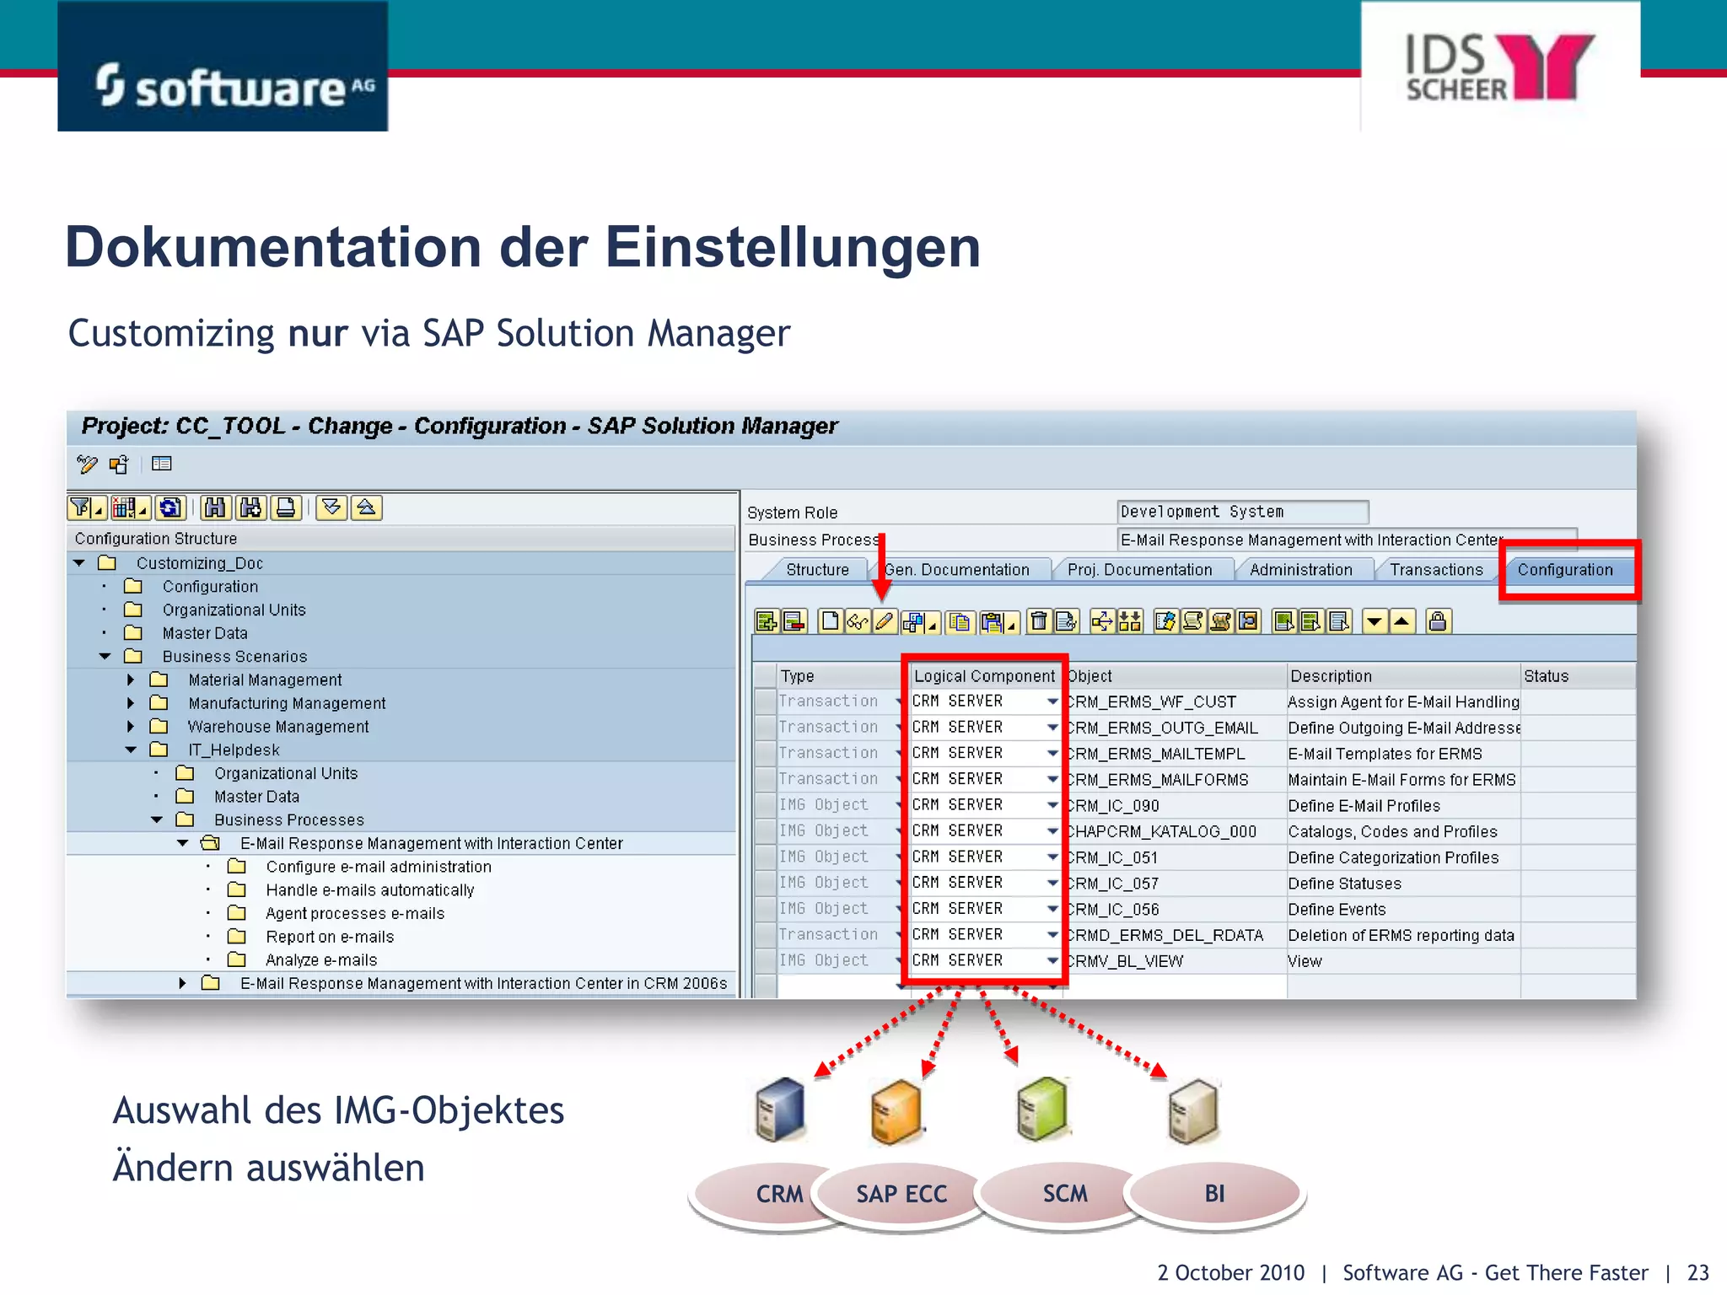
Task: Collapse the Business Scenarios node
Action: coord(105,657)
